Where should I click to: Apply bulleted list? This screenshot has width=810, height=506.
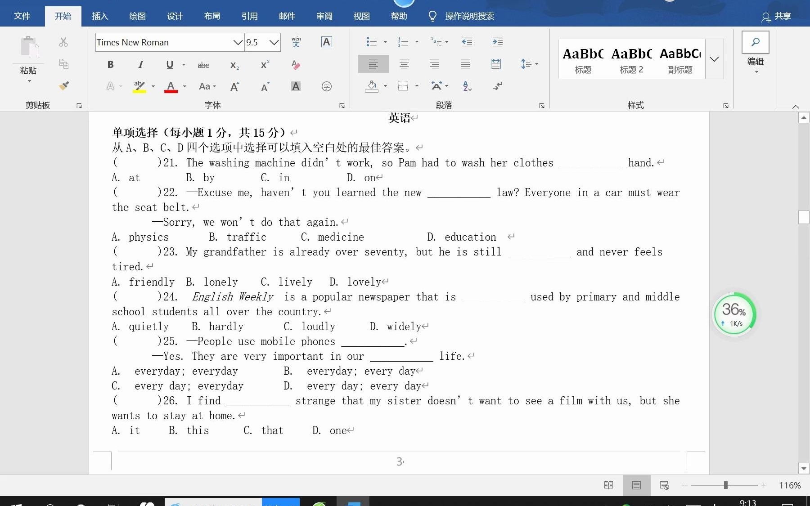[x=371, y=42]
